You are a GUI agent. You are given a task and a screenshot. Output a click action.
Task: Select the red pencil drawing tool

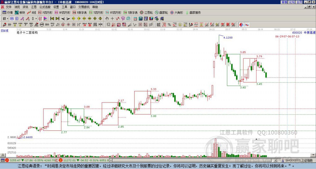[4, 25]
